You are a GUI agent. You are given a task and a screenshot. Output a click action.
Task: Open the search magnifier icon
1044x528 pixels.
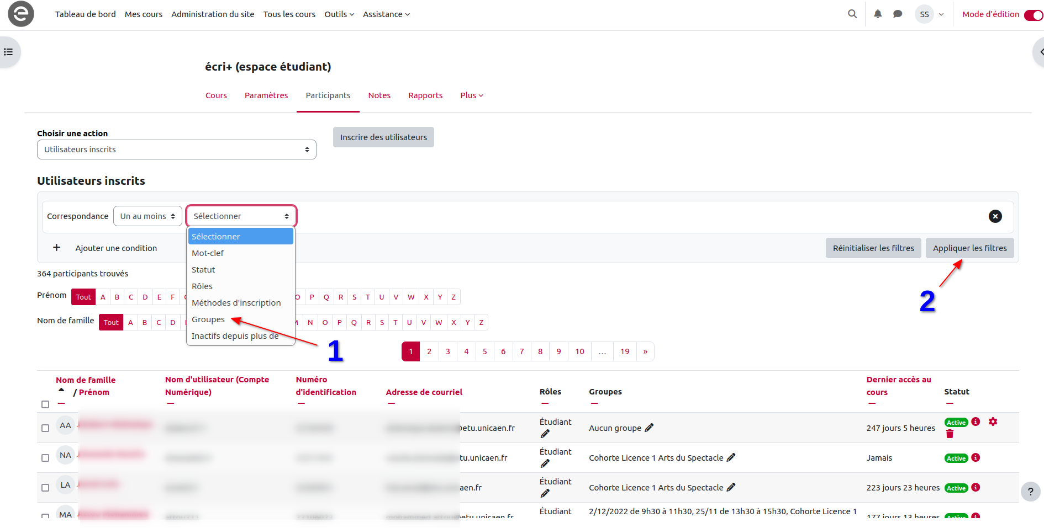[x=852, y=14]
